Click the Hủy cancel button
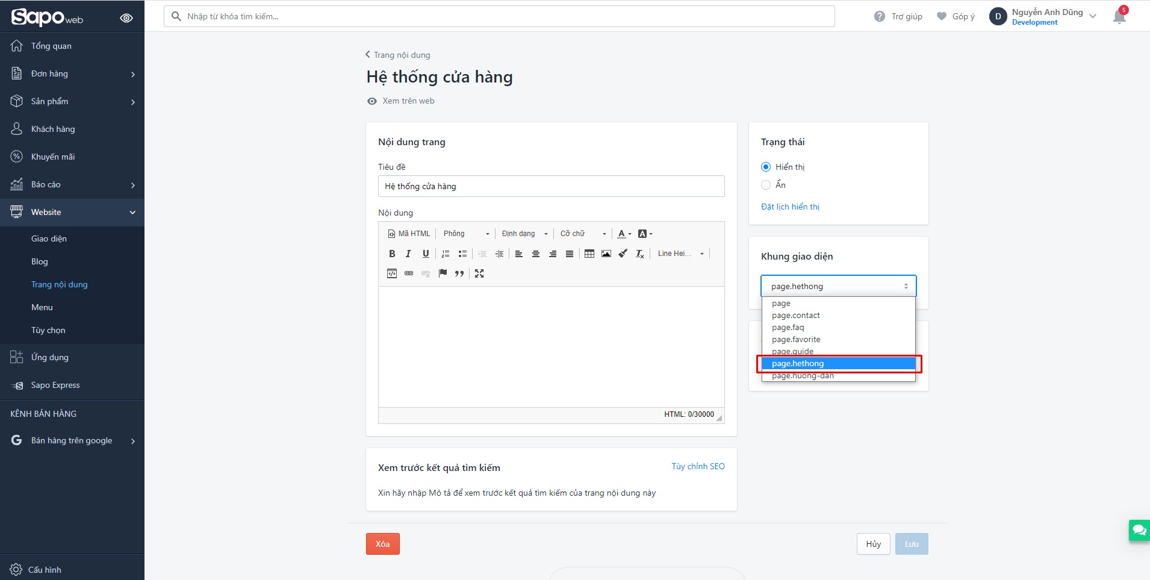 874,544
